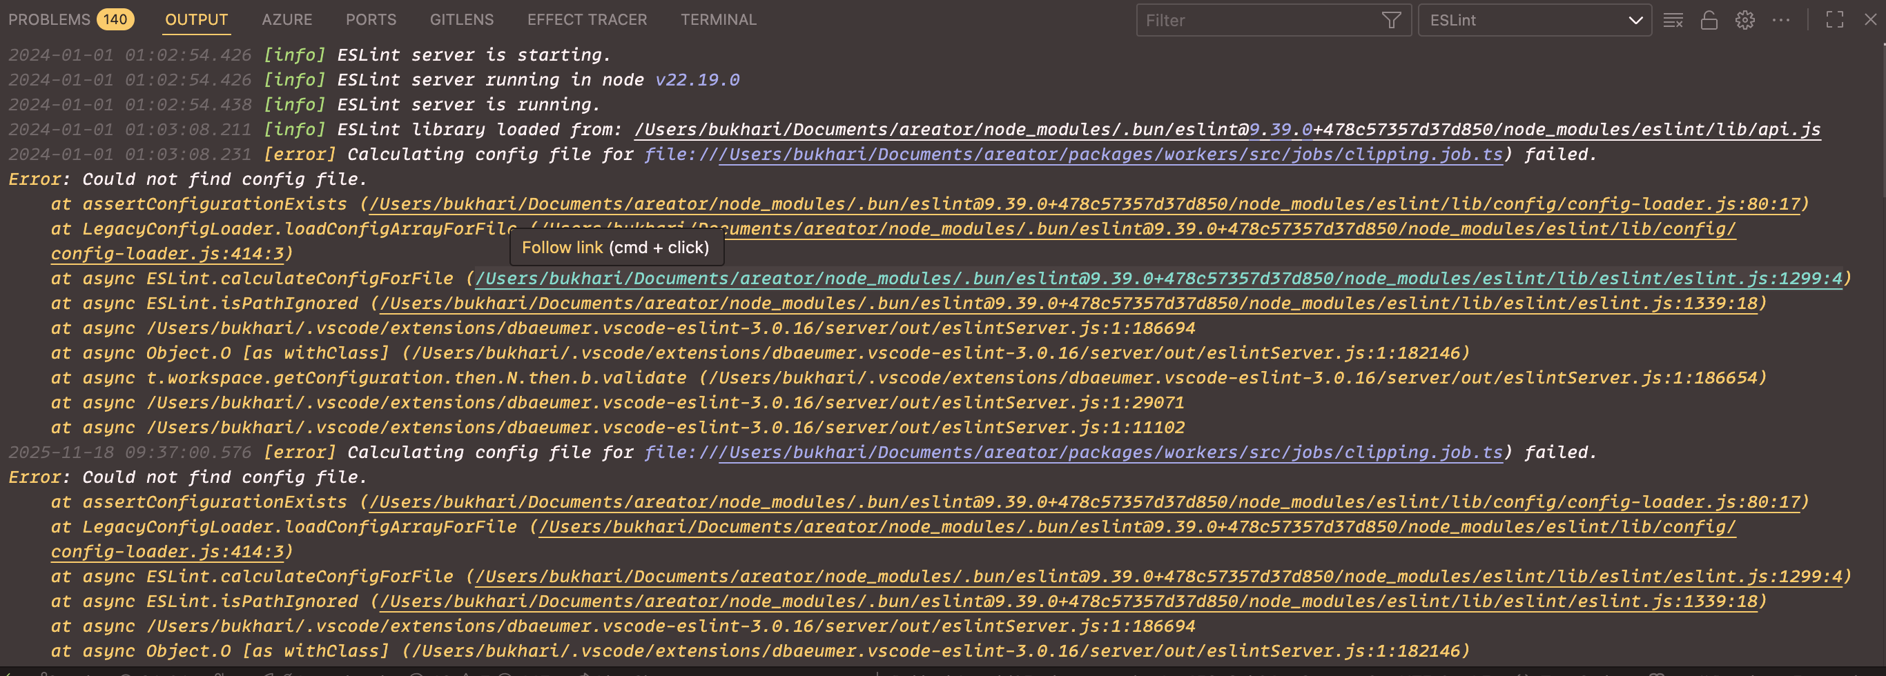Screen dimensions: 1886x676
Task: Click the 140 problems count badge
Action: click(x=115, y=20)
